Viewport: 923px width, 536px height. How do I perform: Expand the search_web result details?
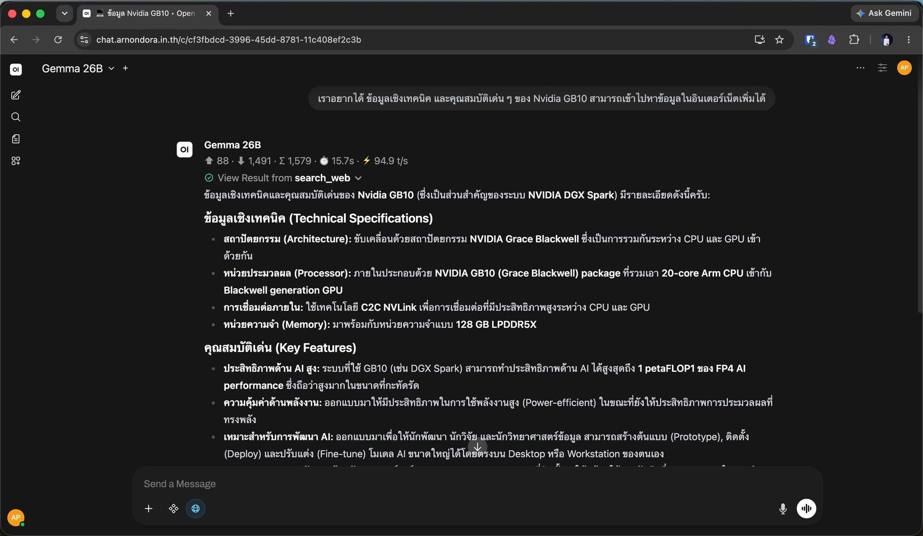pos(283,178)
